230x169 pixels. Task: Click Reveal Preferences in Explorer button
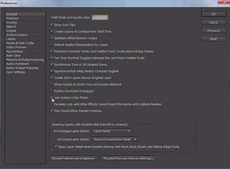(74, 158)
